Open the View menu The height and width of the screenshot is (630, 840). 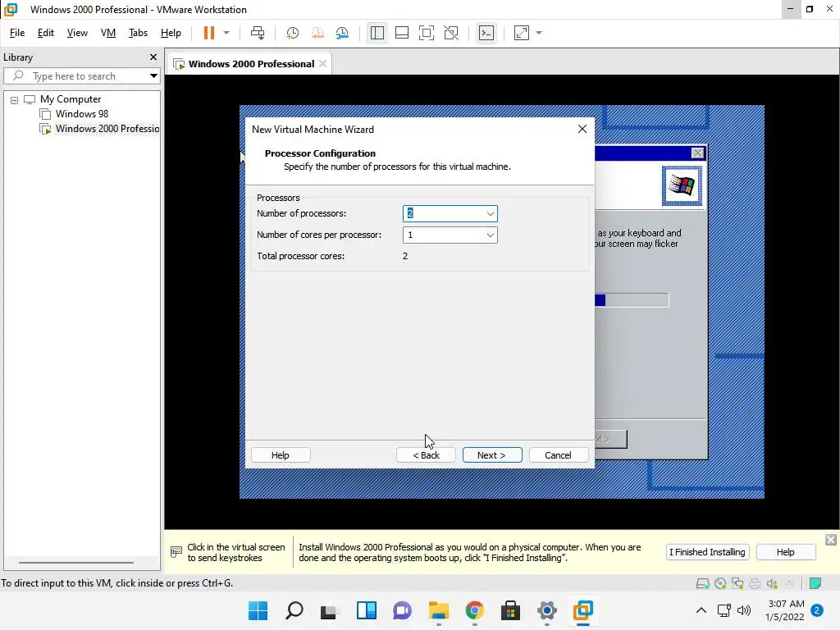click(77, 33)
